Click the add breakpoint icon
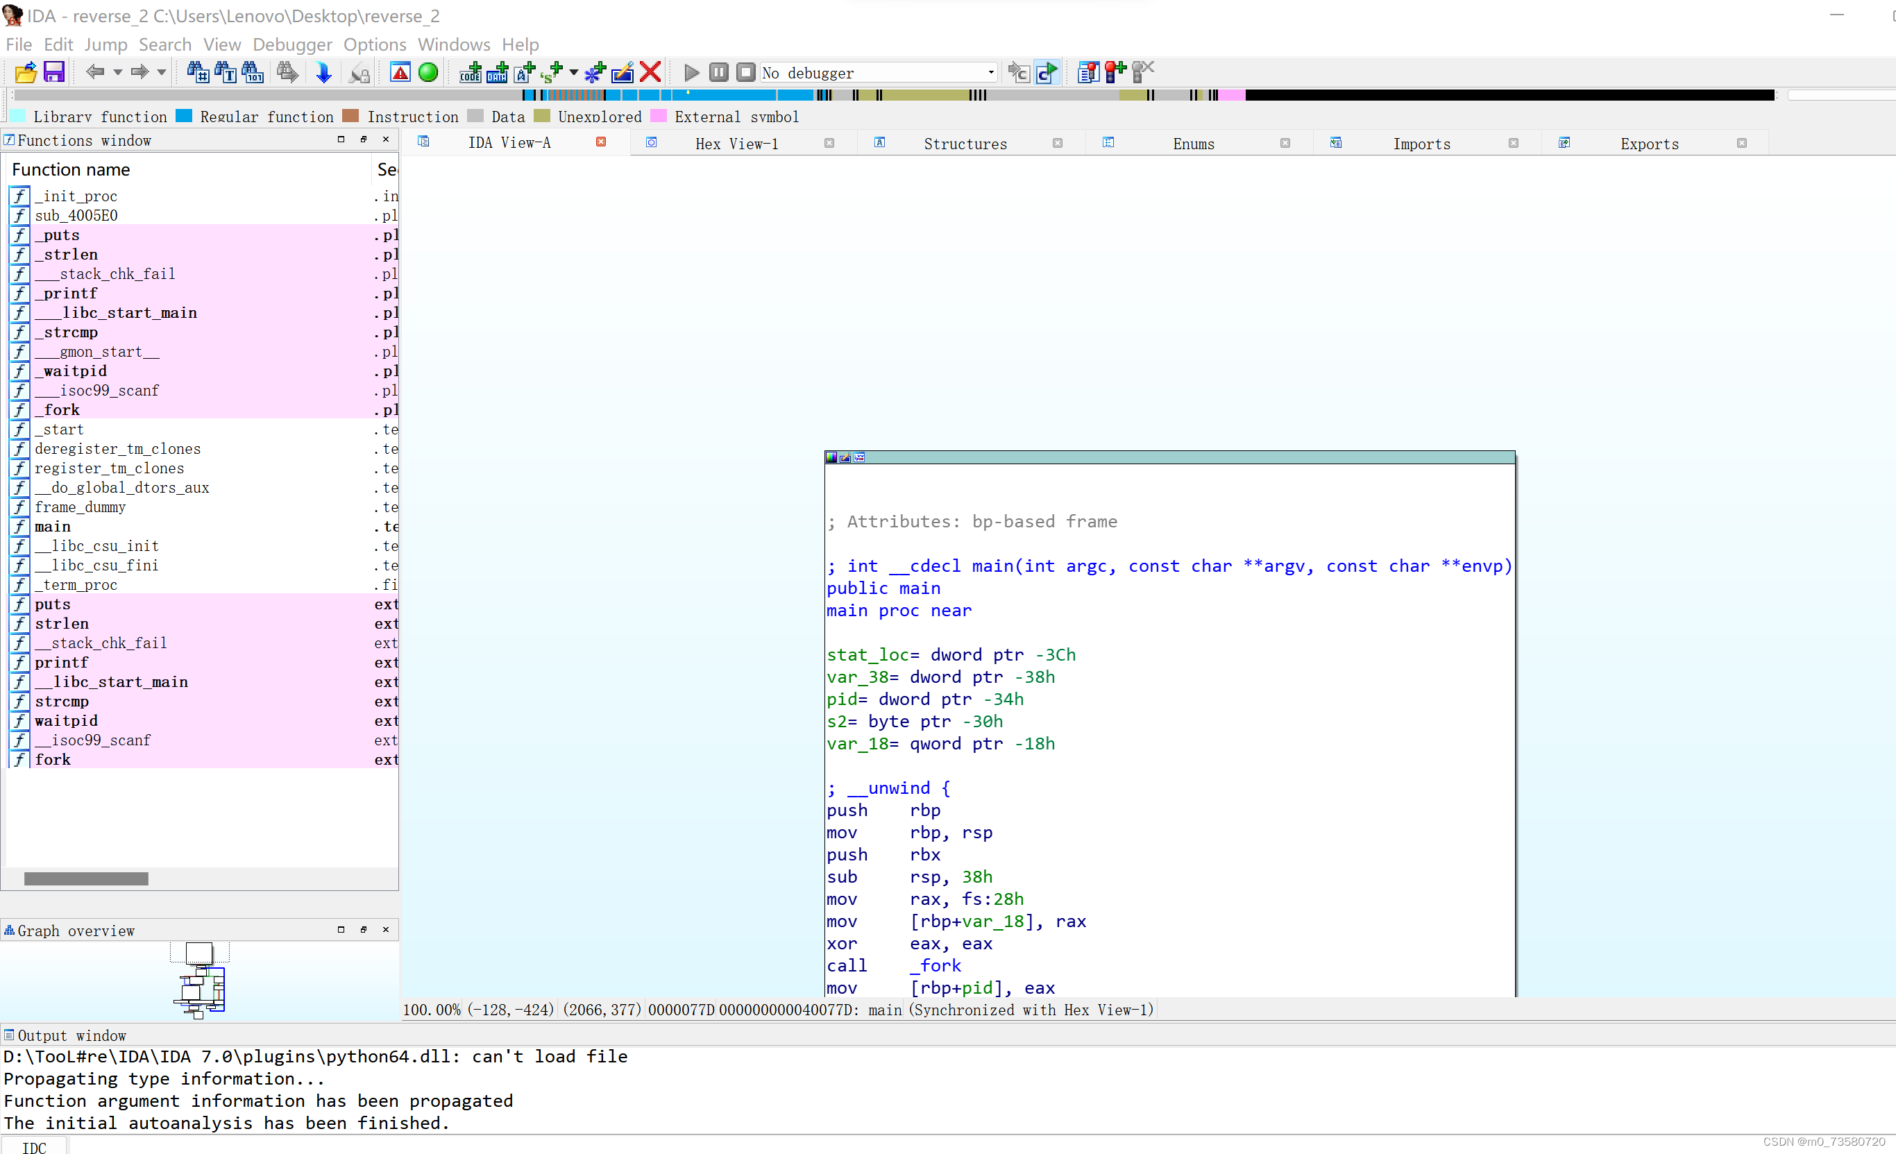1896x1154 pixels. [x=1115, y=72]
